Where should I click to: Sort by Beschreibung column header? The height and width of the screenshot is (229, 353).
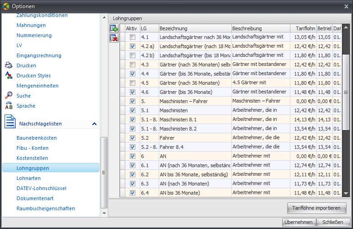click(261, 28)
